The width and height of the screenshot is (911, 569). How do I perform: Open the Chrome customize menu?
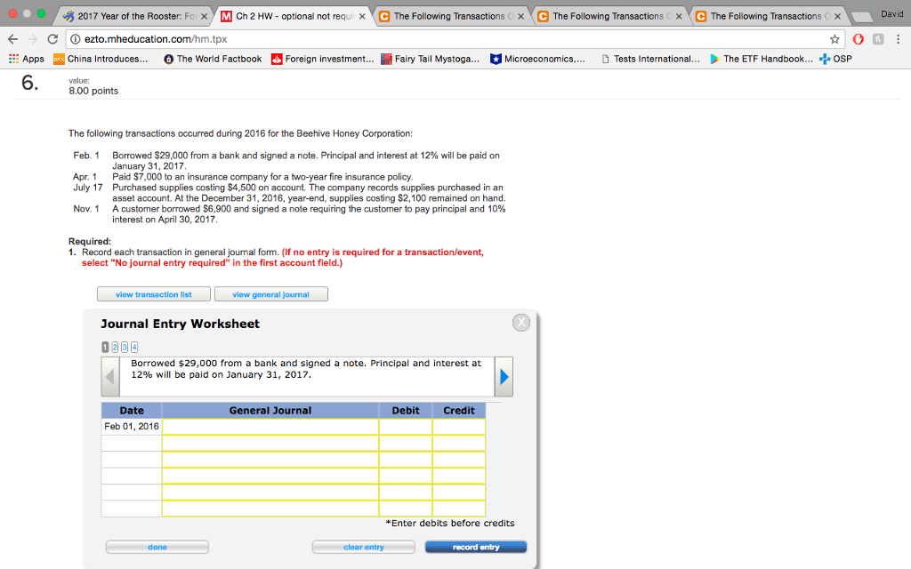[x=899, y=39]
